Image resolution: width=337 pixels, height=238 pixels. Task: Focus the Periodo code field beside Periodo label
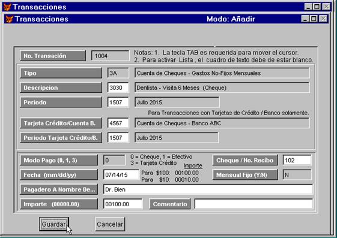[118, 103]
